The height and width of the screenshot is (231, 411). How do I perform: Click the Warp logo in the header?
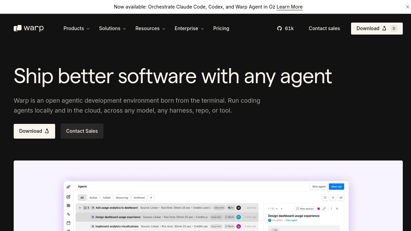click(x=29, y=28)
